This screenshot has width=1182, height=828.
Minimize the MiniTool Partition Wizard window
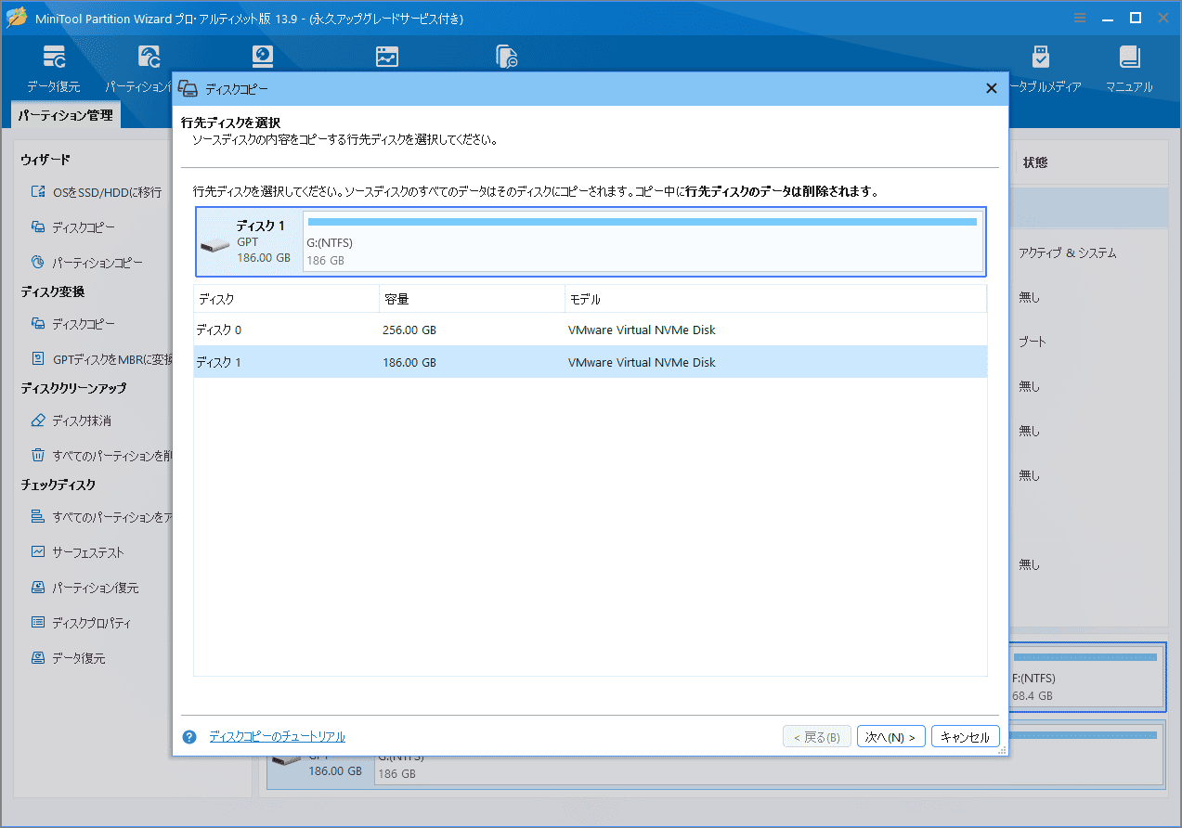tap(1108, 18)
